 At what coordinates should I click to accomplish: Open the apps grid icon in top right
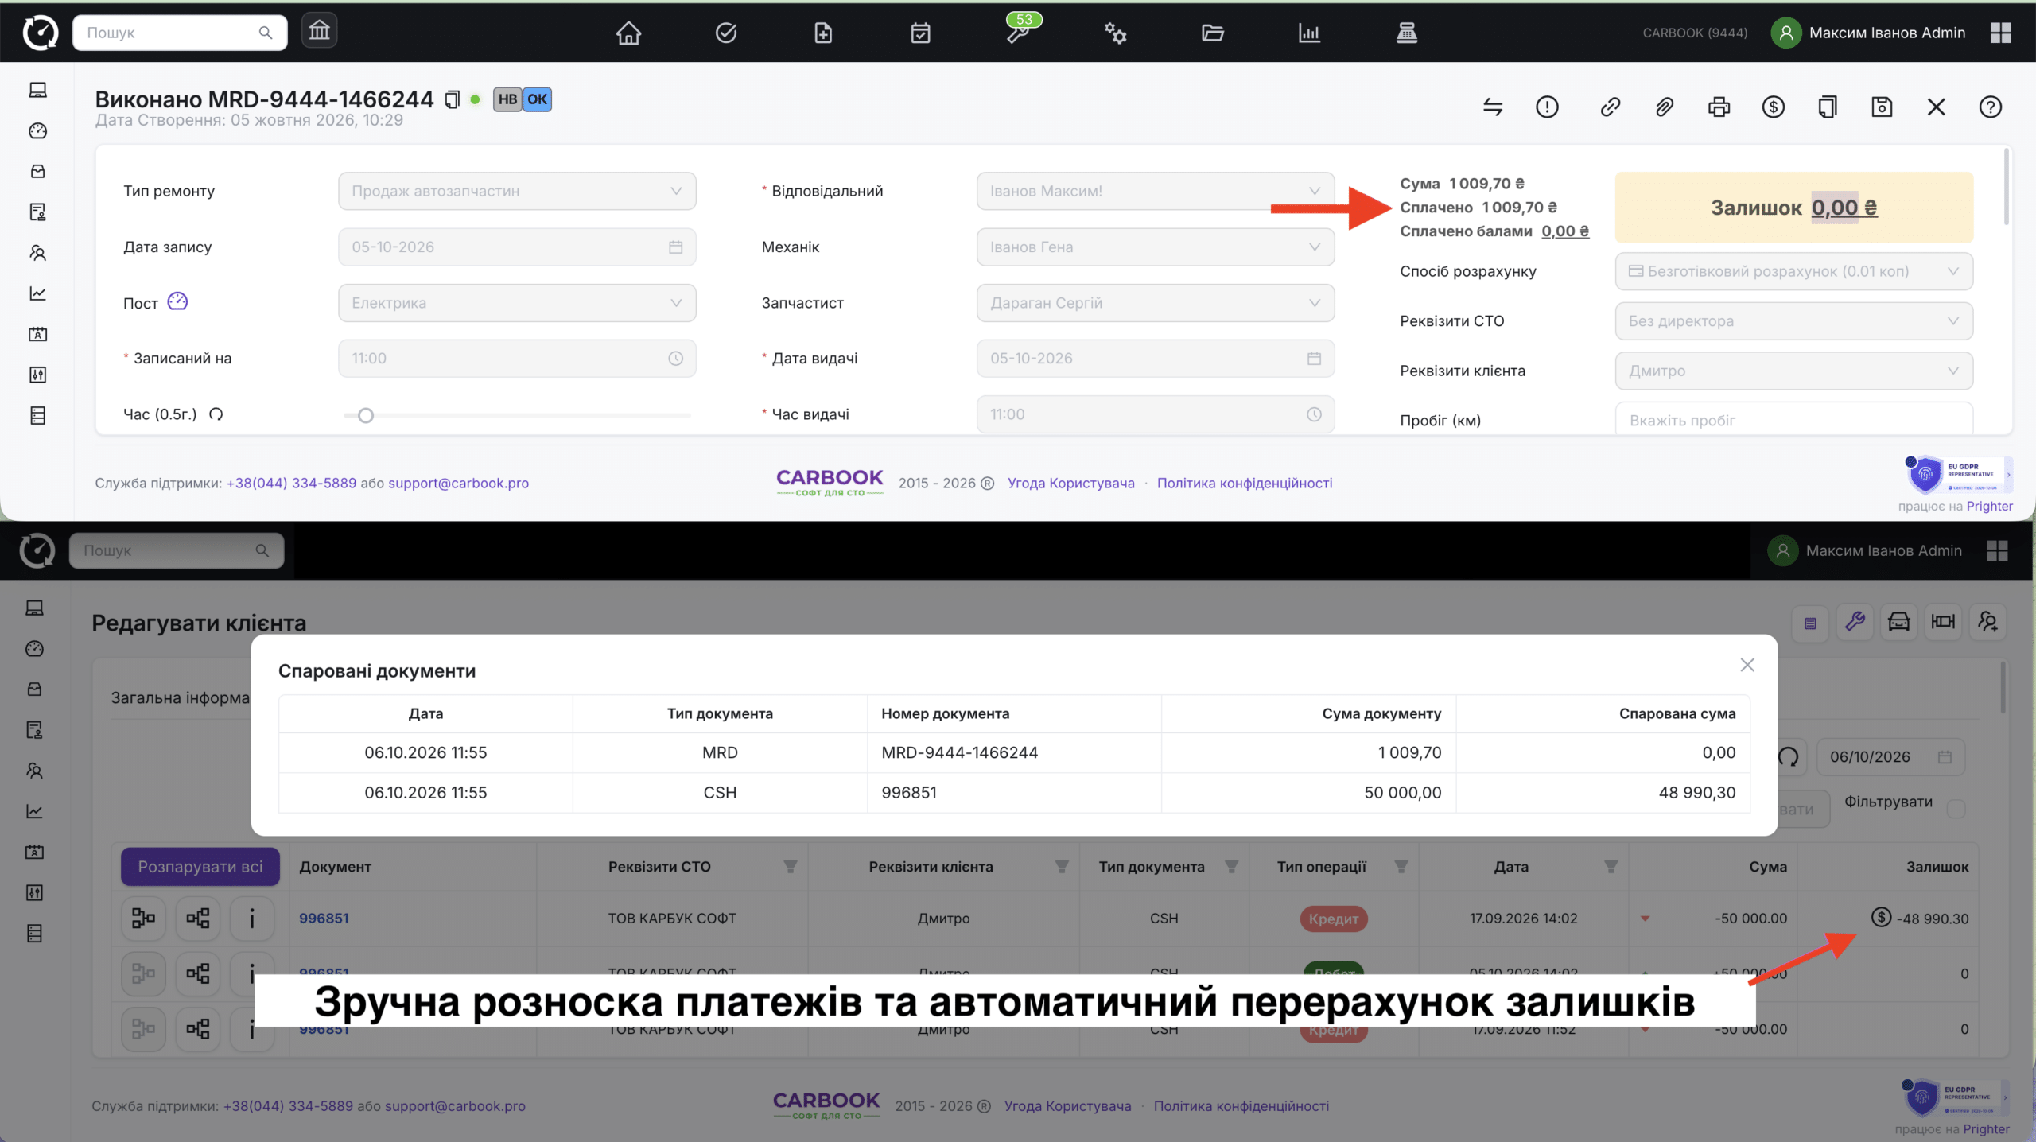pos(2000,33)
